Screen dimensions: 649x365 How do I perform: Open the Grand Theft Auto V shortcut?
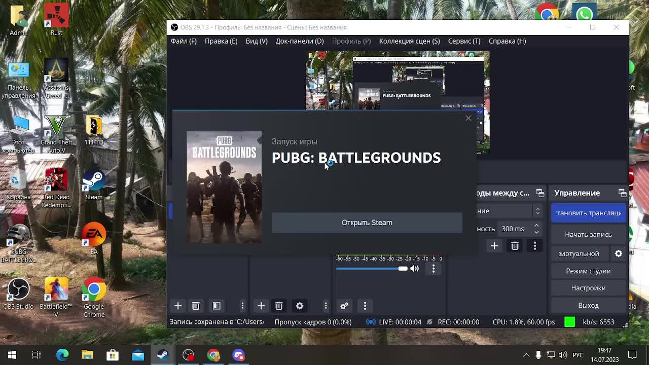(x=56, y=133)
